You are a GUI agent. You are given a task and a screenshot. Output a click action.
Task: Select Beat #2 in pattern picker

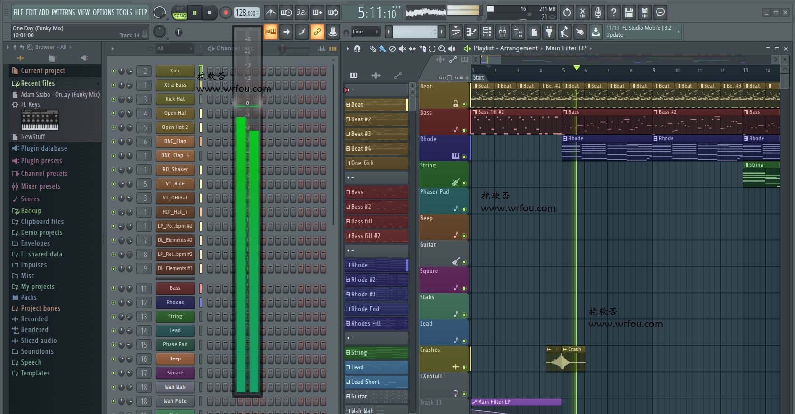point(376,119)
